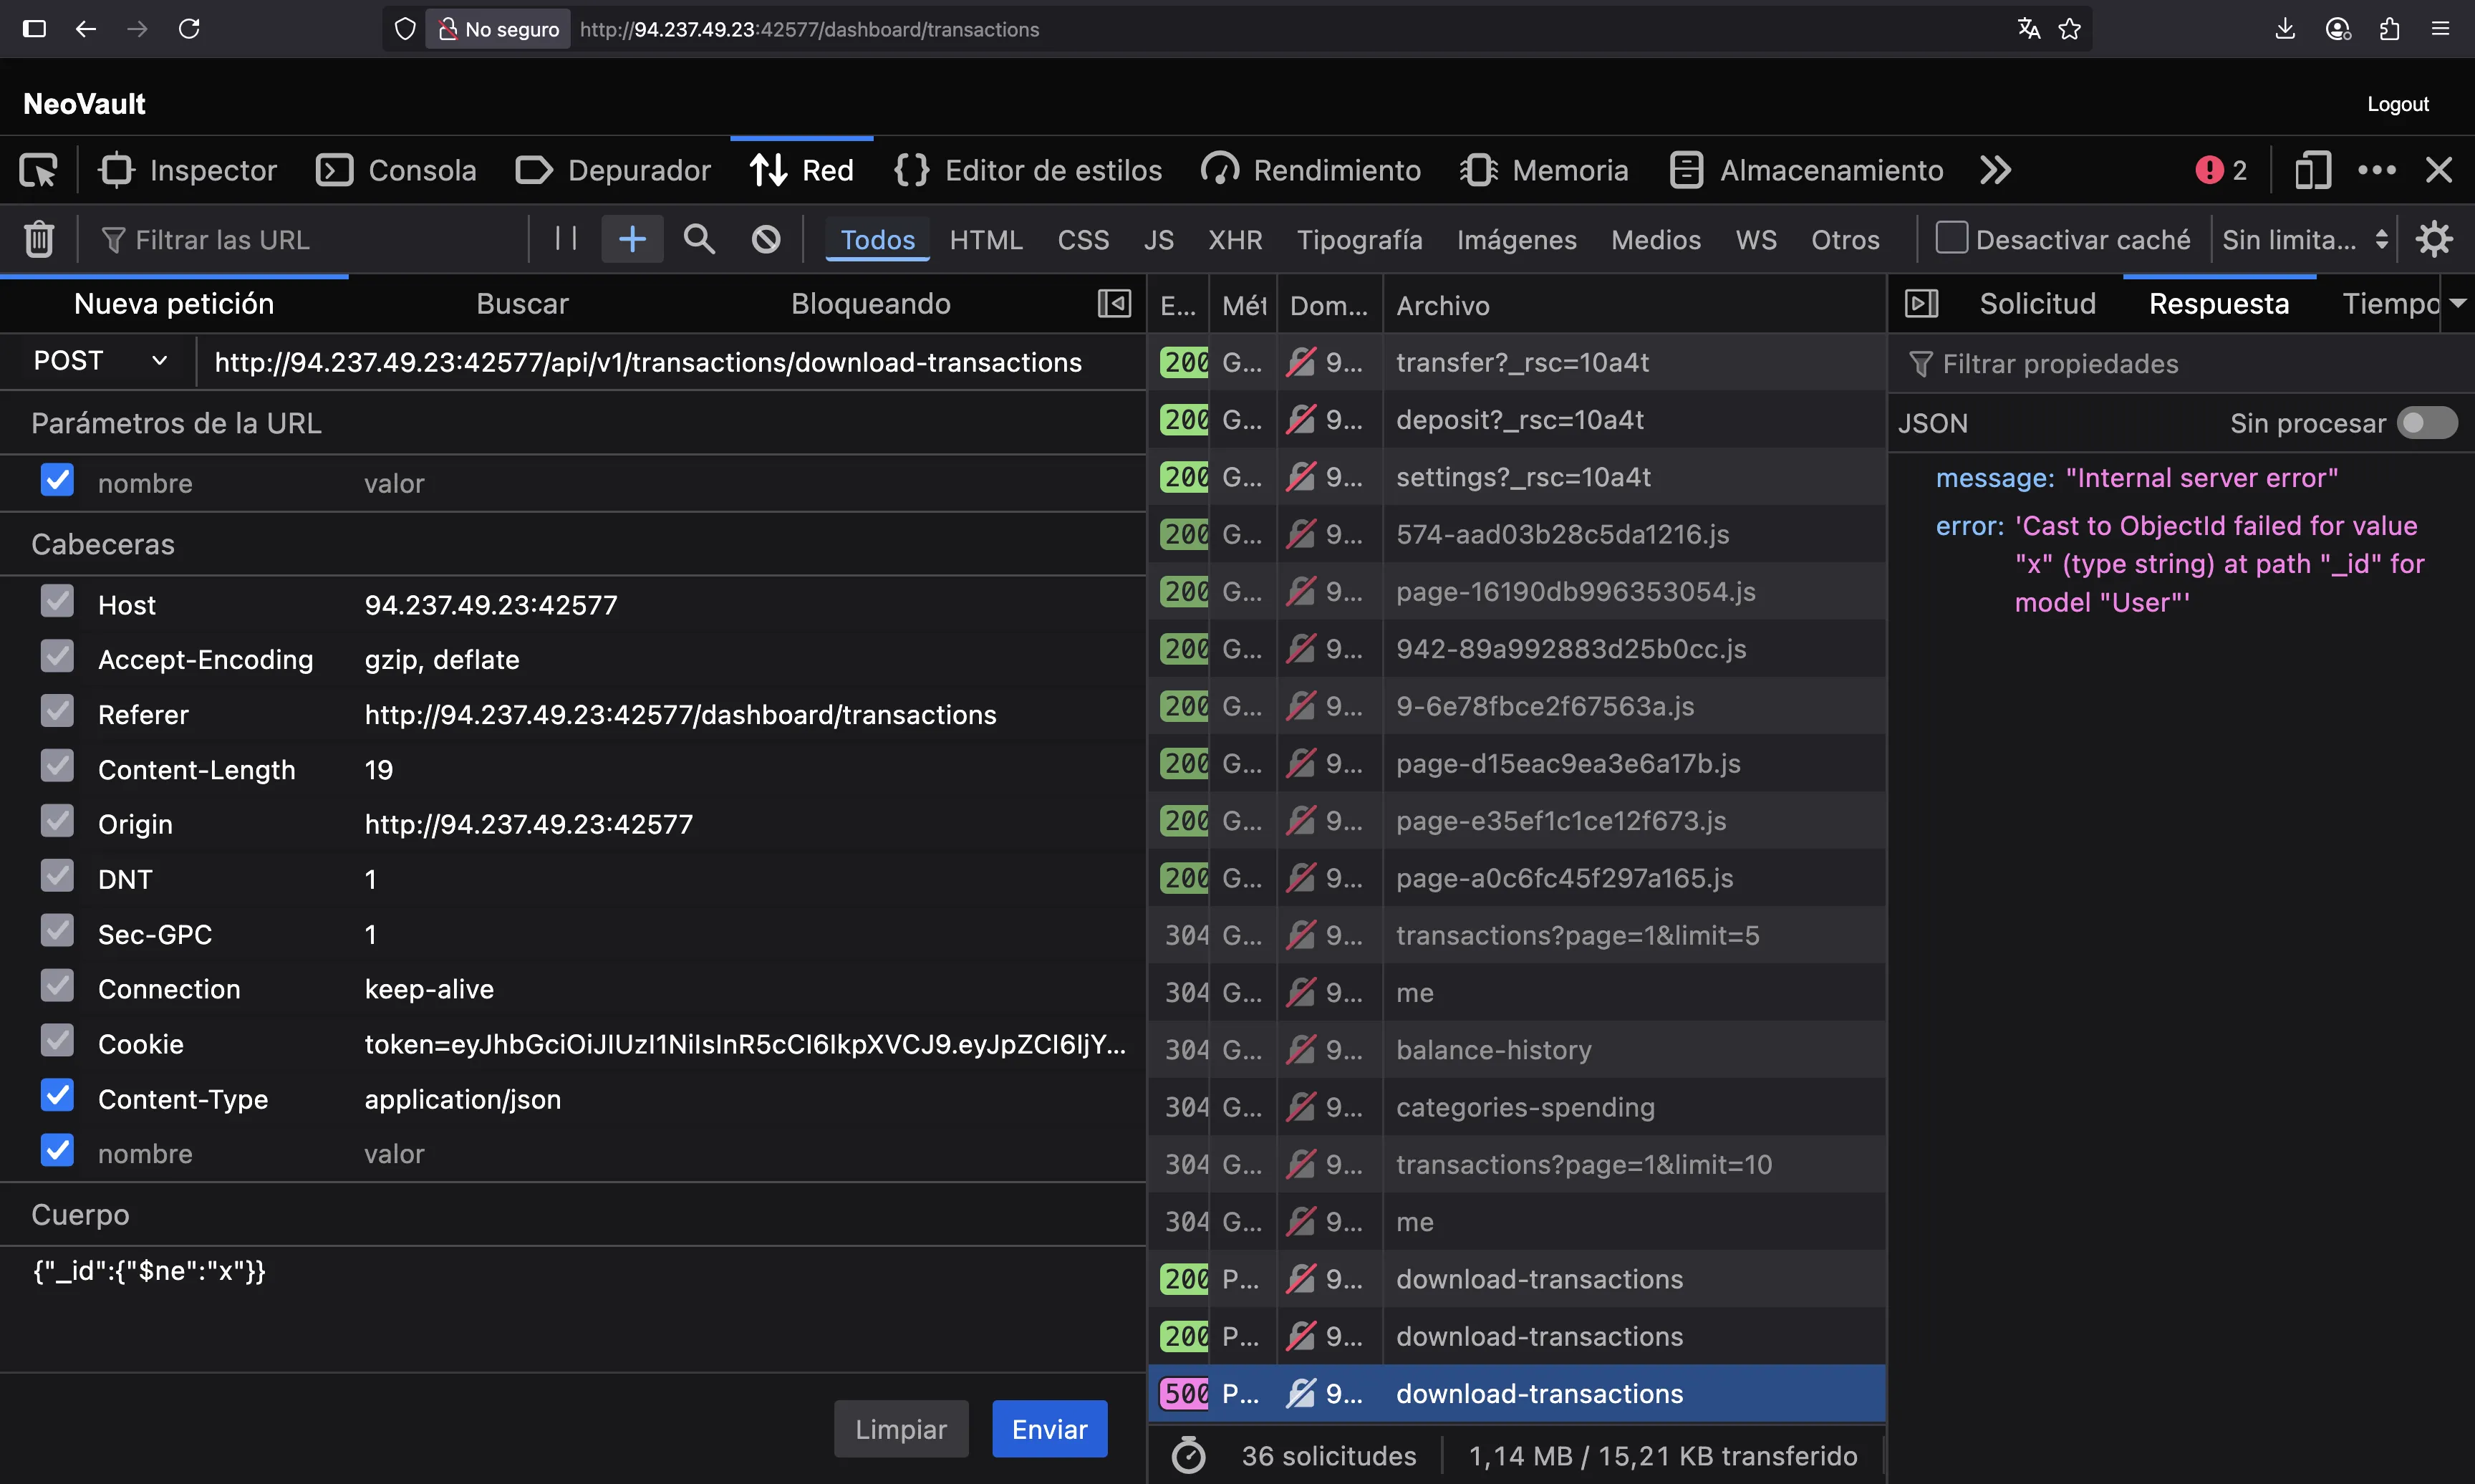Screen dimensions: 2475x1484
Task: Open the downloads icon
Action: pyautogui.click(x=2285, y=29)
